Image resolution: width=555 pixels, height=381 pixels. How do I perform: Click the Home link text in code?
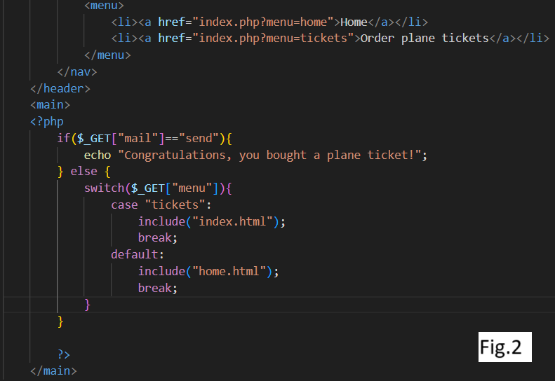[354, 22]
